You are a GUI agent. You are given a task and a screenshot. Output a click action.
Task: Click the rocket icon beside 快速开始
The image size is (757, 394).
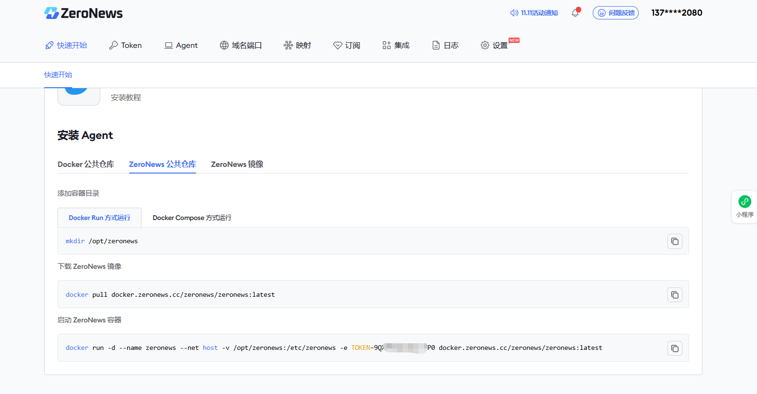click(49, 45)
